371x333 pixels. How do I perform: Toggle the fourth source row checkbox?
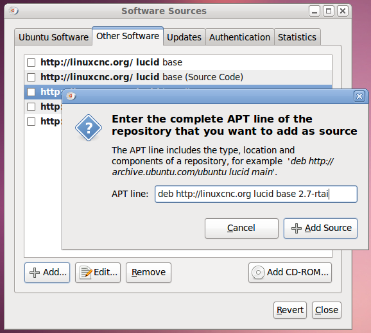click(31, 107)
